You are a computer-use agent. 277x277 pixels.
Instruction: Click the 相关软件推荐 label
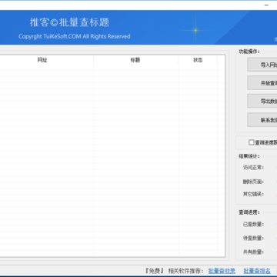tap(186, 271)
